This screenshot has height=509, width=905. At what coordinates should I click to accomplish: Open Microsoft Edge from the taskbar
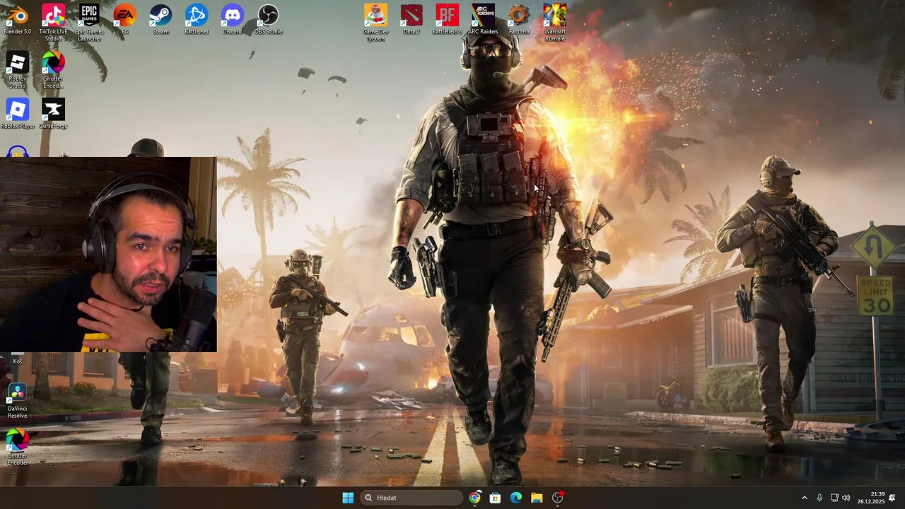[516, 498]
